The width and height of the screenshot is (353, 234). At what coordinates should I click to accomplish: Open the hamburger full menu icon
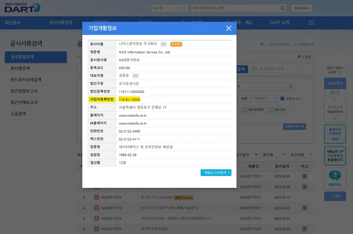pyautogui.click(x=311, y=22)
